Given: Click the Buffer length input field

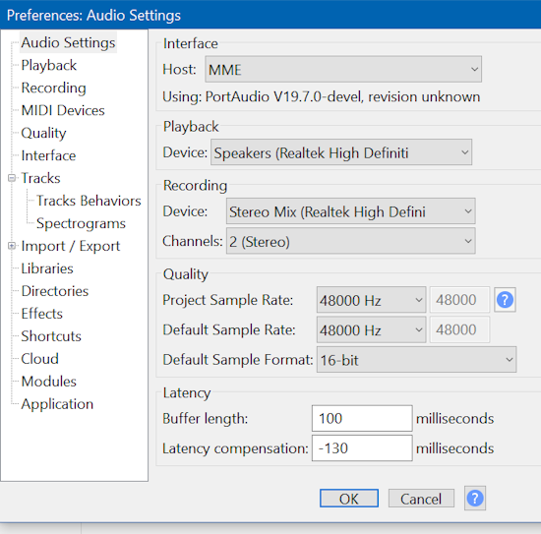Looking at the screenshot, I should (362, 418).
